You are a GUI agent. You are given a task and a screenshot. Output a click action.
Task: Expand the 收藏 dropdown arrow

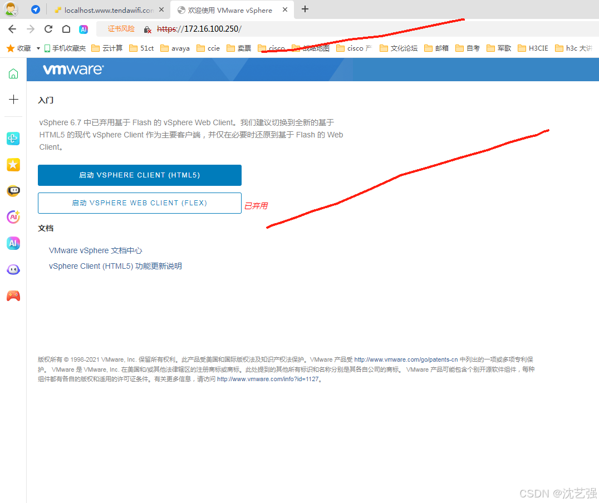38,48
